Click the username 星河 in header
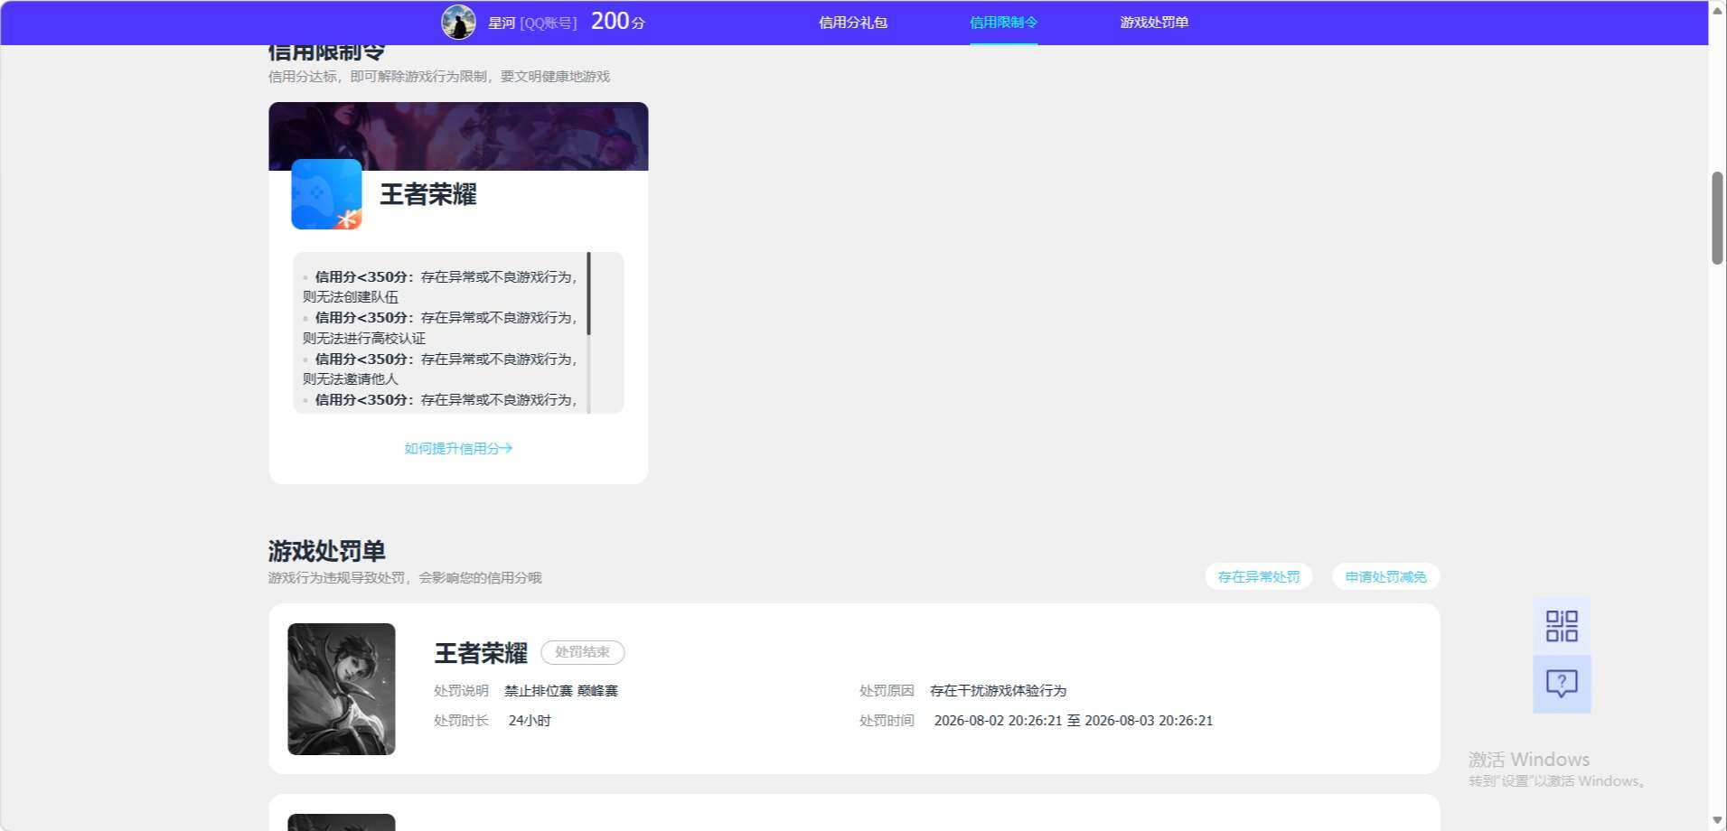 tap(502, 23)
